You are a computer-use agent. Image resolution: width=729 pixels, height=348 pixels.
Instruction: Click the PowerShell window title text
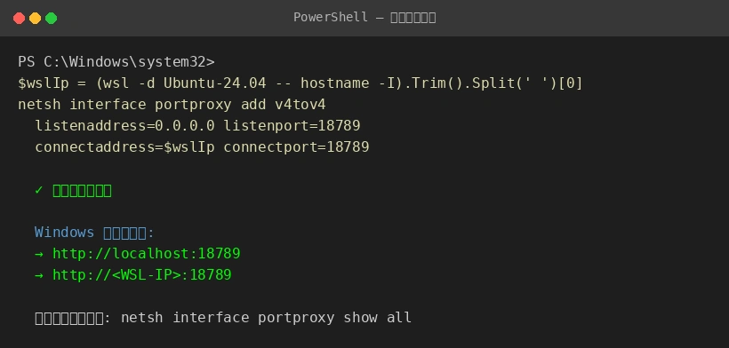pyautogui.click(x=364, y=18)
